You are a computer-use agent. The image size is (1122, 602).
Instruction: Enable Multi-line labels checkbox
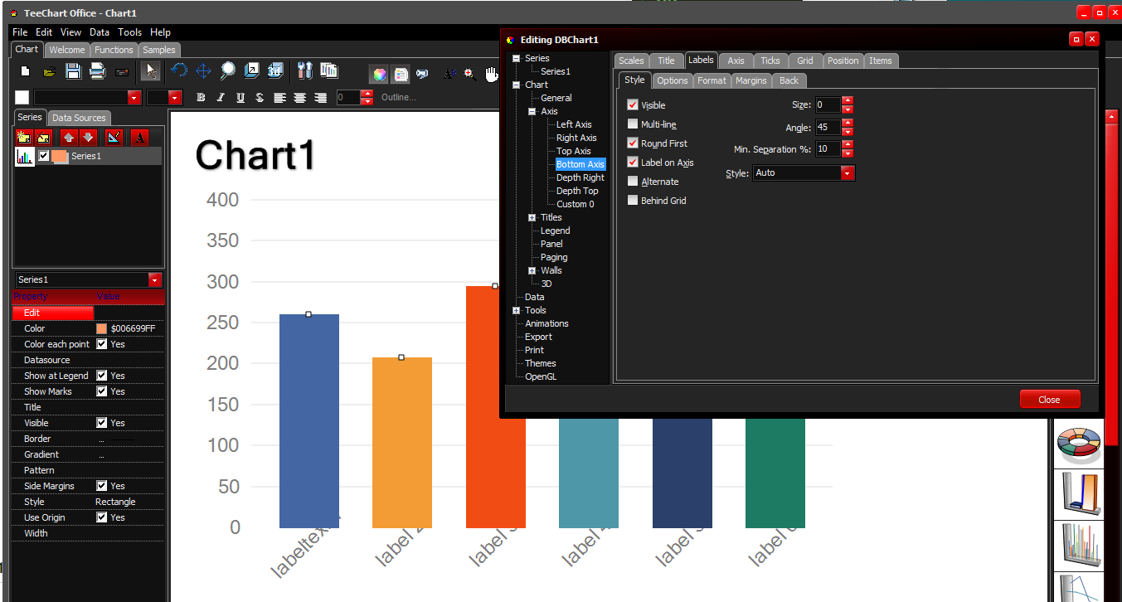(x=633, y=124)
